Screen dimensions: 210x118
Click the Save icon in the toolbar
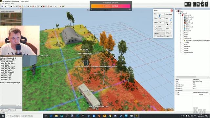2,7
